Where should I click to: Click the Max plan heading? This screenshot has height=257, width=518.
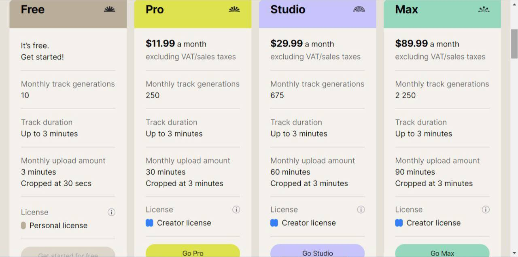click(x=406, y=9)
